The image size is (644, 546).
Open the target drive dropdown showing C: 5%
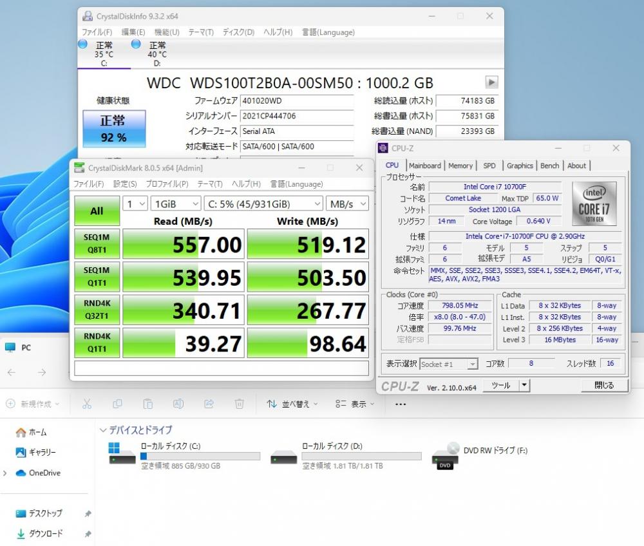(x=263, y=203)
